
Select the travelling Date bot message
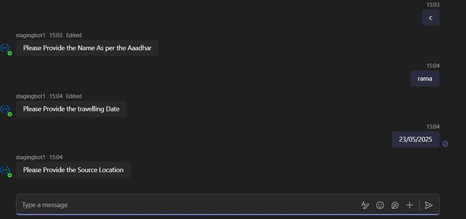71,109
